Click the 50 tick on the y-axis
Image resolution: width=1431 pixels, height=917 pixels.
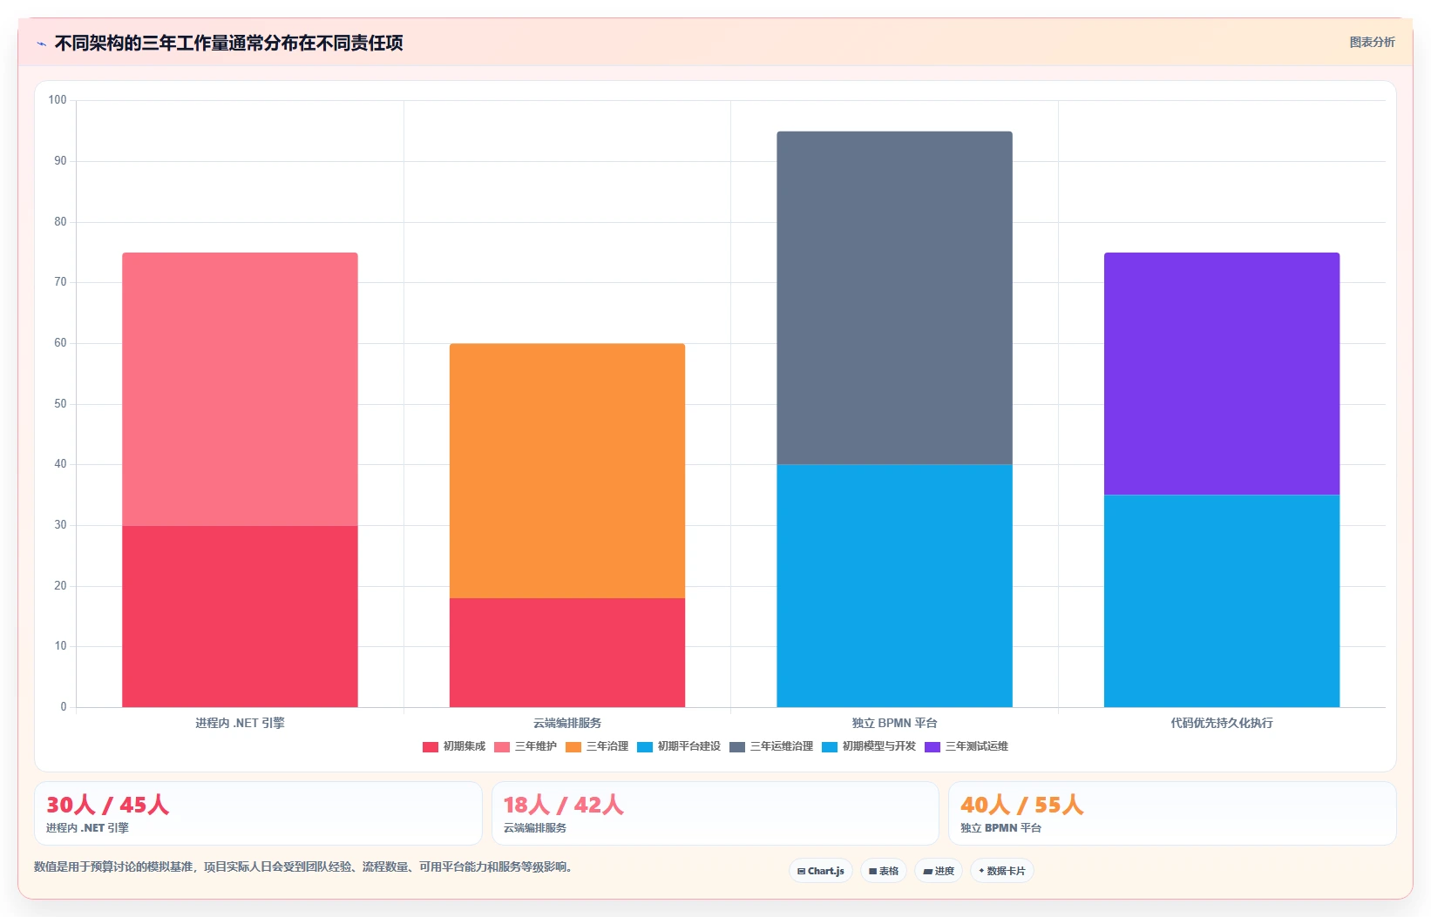60,404
